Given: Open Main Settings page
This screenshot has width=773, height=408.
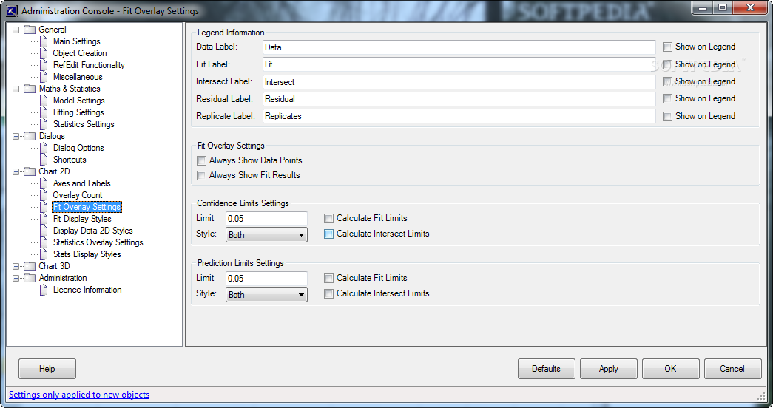Looking at the screenshot, I should (76, 41).
